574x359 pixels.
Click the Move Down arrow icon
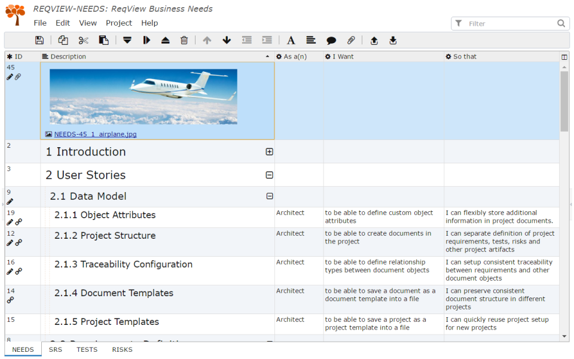[227, 40]
